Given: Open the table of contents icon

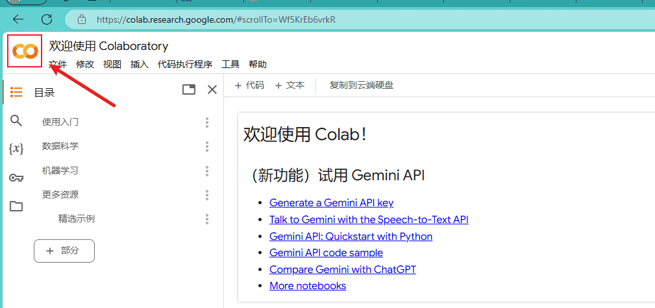Looking at the screenshot, I should [16, 92].
